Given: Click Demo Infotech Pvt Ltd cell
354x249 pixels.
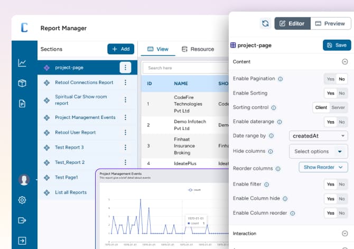Looking at the screenshot, I should pos(190,125).
